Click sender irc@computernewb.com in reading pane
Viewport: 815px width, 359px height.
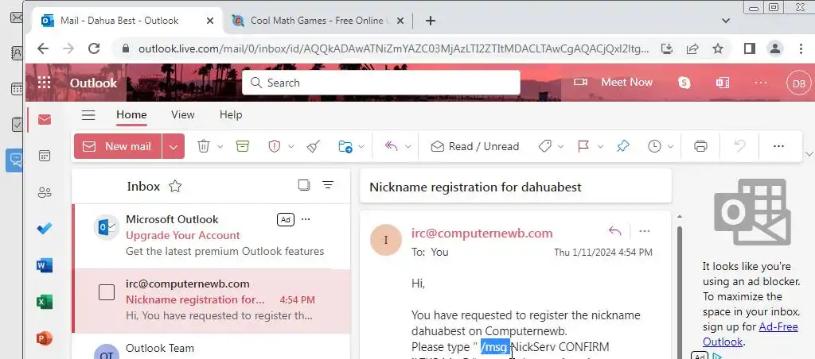pos(482,234)
